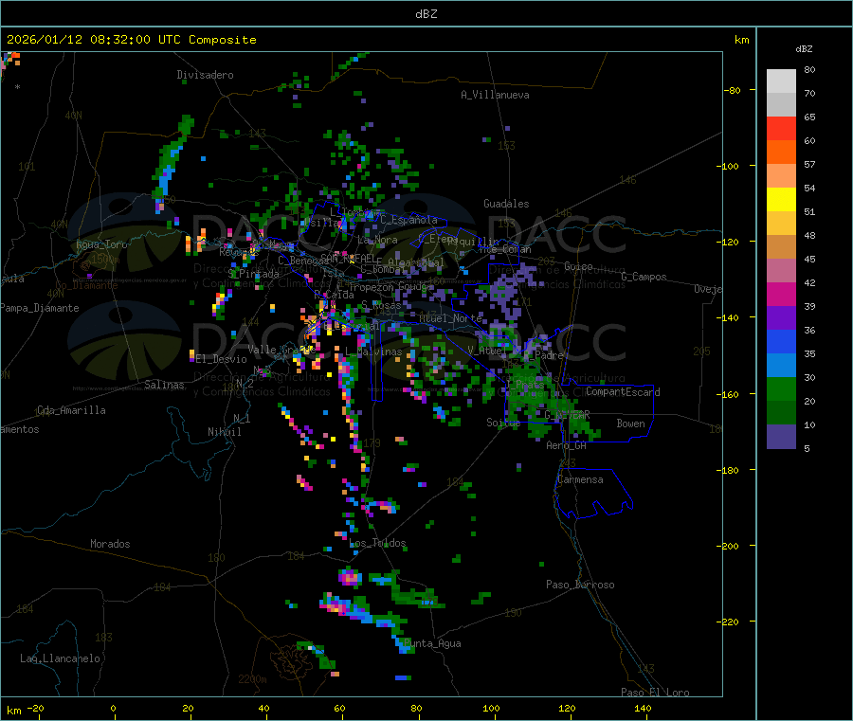853x721 pixels.
Task: Click the 100 km horizontal axis tick
Action: coord(491,708)
